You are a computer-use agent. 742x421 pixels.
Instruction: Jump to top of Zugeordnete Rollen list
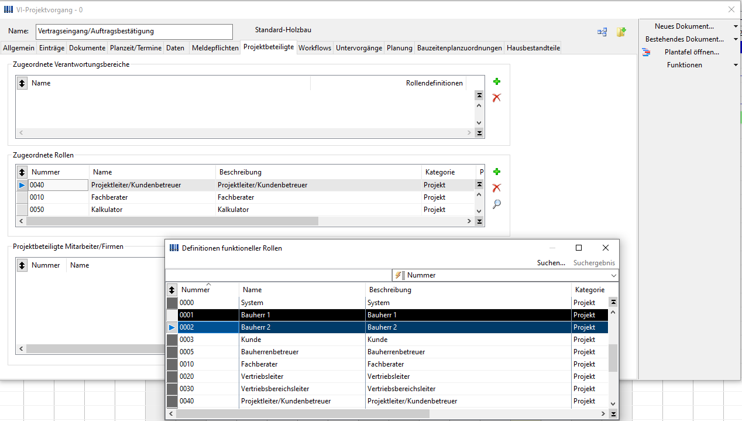coord(479,185)
